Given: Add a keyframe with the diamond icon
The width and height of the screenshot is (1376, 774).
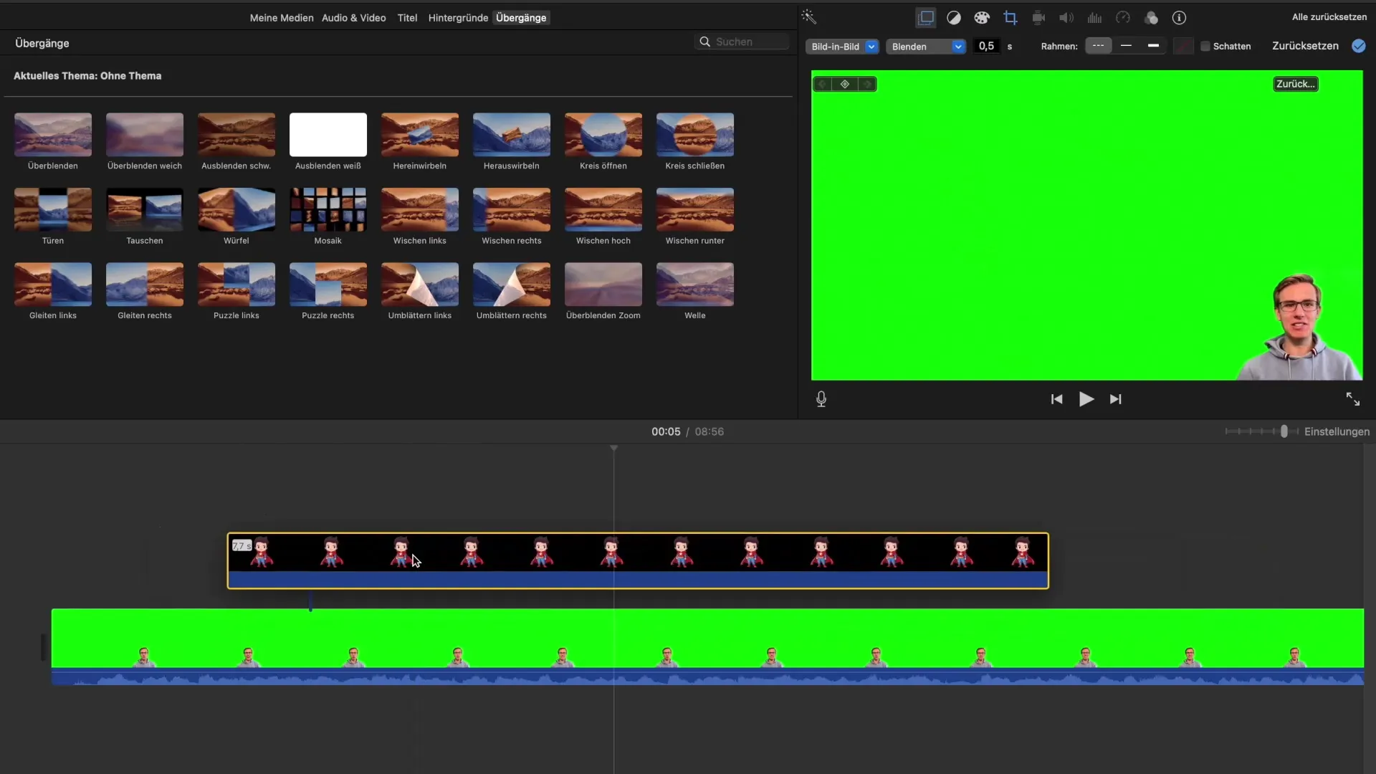Looking at the screenshot, I should [x=845, y=85].
